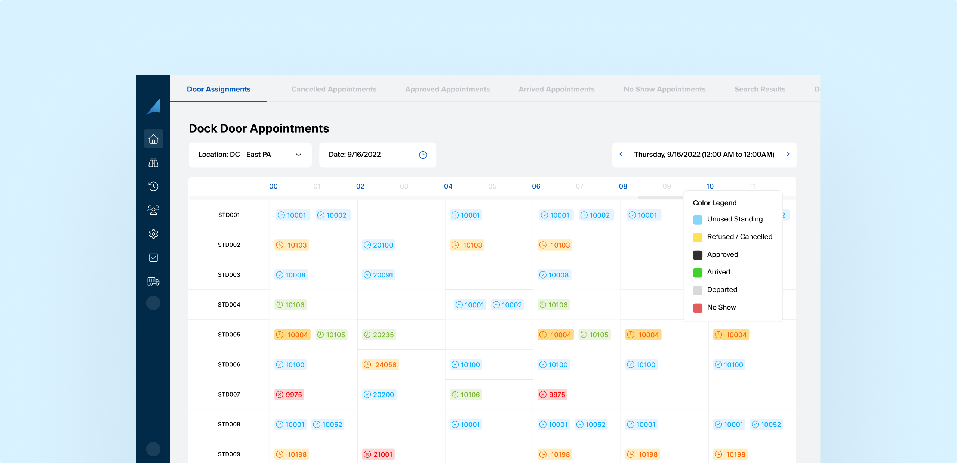The height and width of the screenshot is (463, 957).
Task: Click the next day chevron arrow
Action: [x=788, y=154]
